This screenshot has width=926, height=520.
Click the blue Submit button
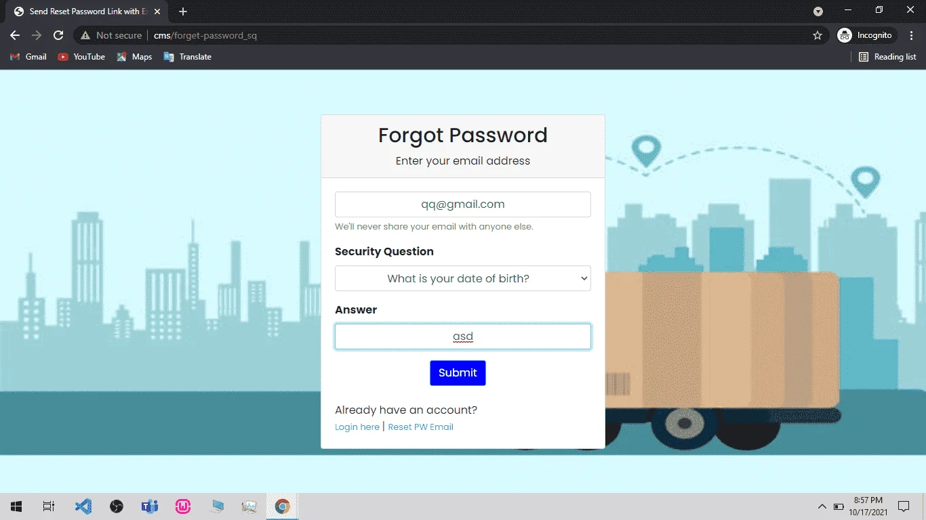(458, 373)
